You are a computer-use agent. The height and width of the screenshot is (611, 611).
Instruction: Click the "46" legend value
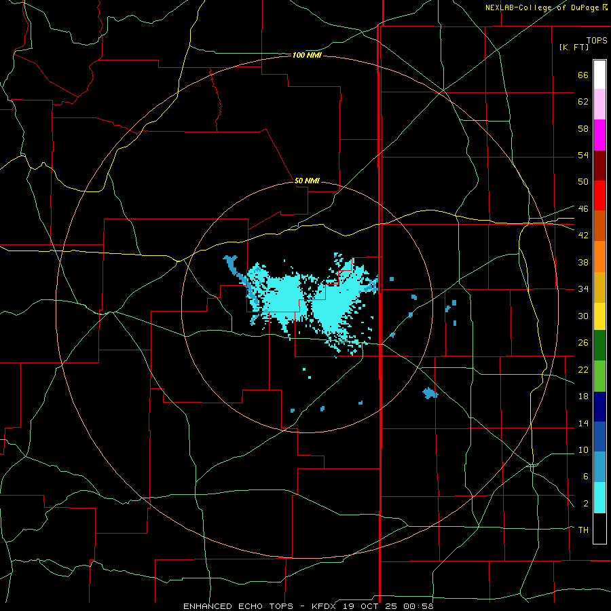coord(583,209)
